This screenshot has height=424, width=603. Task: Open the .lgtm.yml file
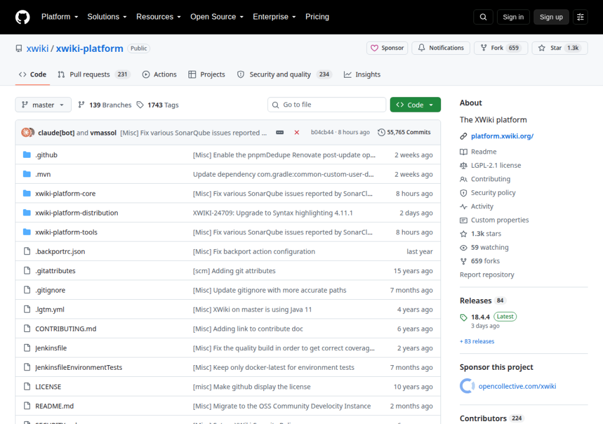[x=50, y=309]
